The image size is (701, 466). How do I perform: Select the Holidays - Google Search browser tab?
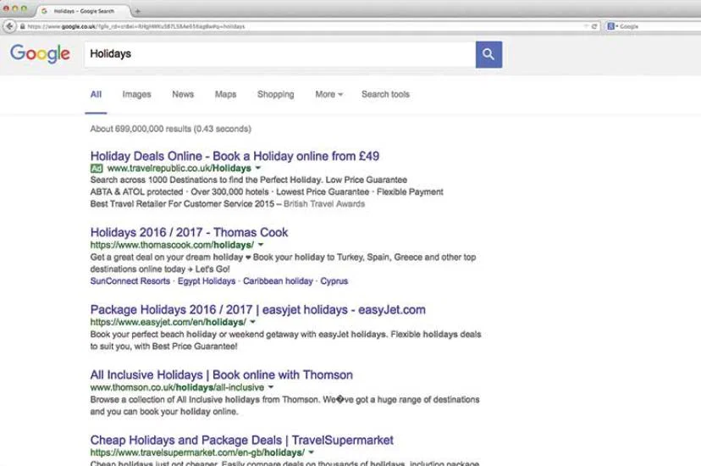83,11
